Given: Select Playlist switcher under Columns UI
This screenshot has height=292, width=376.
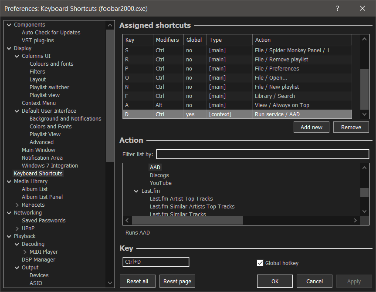Looking at the screenshot, I should 49,87.
